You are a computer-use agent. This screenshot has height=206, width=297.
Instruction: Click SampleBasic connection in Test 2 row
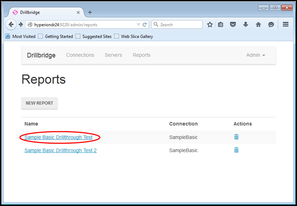tap(183, 150)
